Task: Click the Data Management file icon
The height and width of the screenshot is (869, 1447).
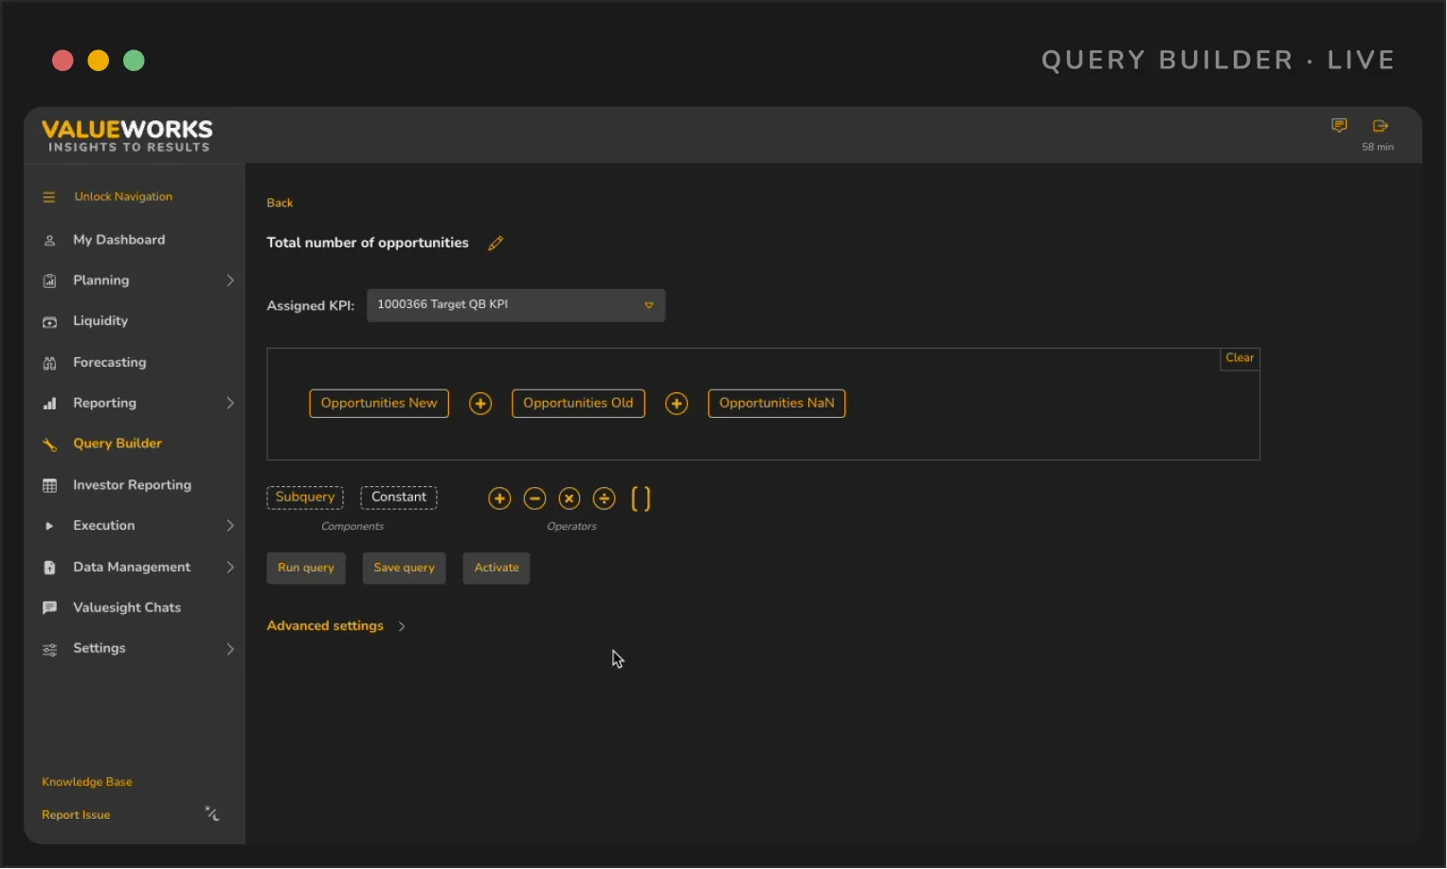Action: 49,568
